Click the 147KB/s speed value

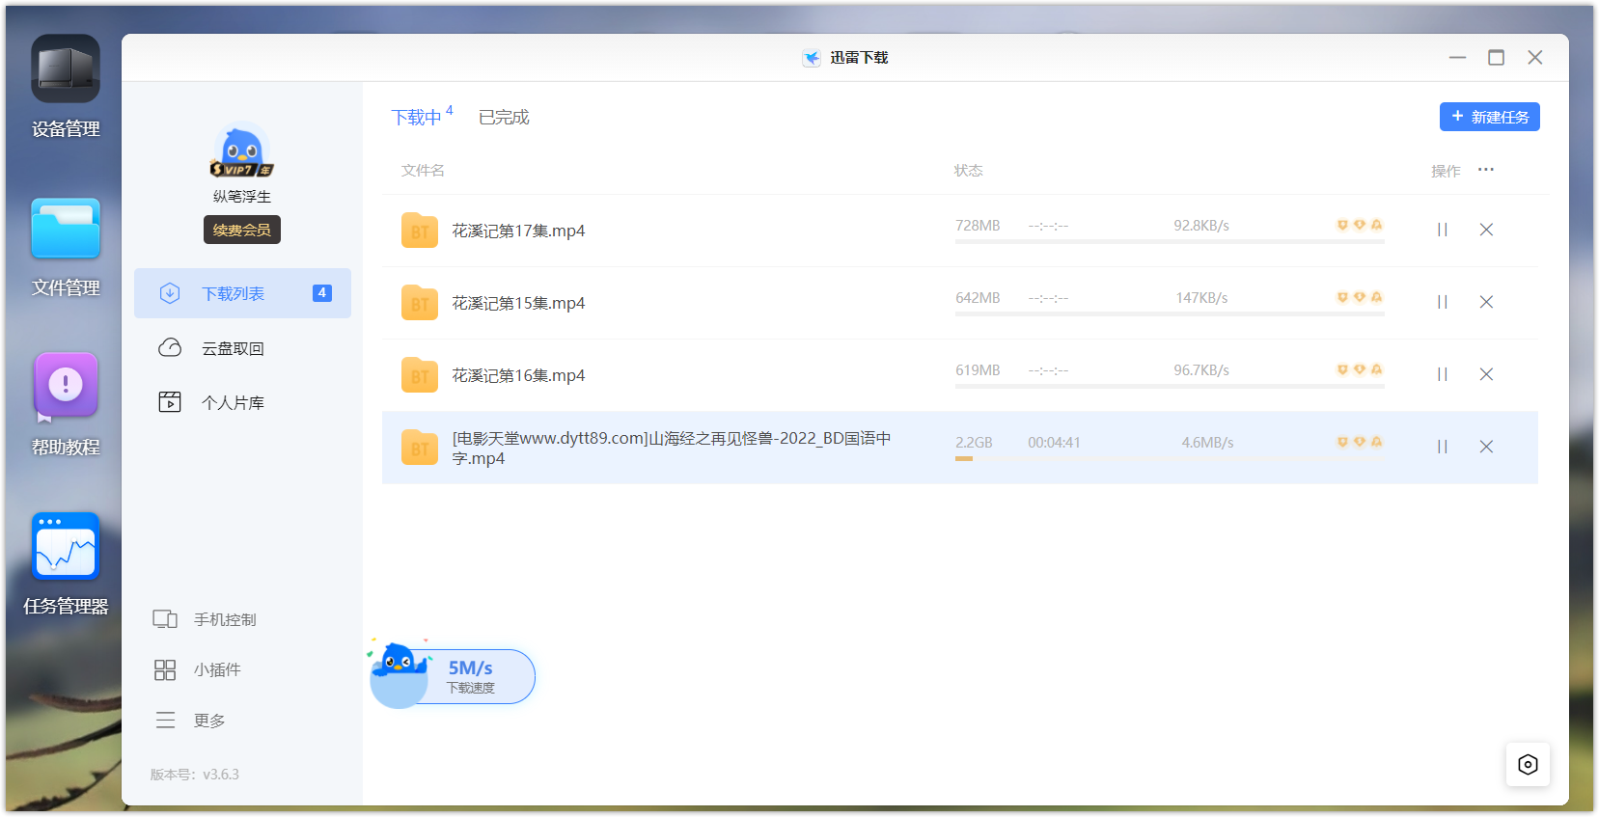point(1201,298)
